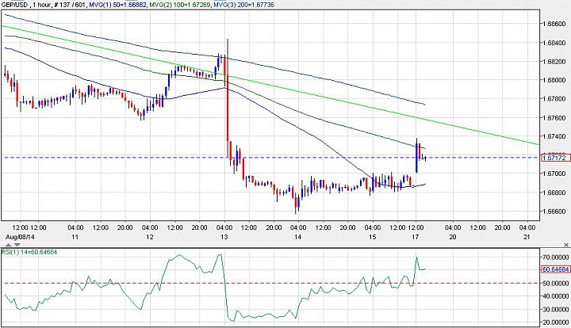Select the MVG(2) 100=1.67269 indicator label
The image size is (571, 328).
tap(180, 5)
